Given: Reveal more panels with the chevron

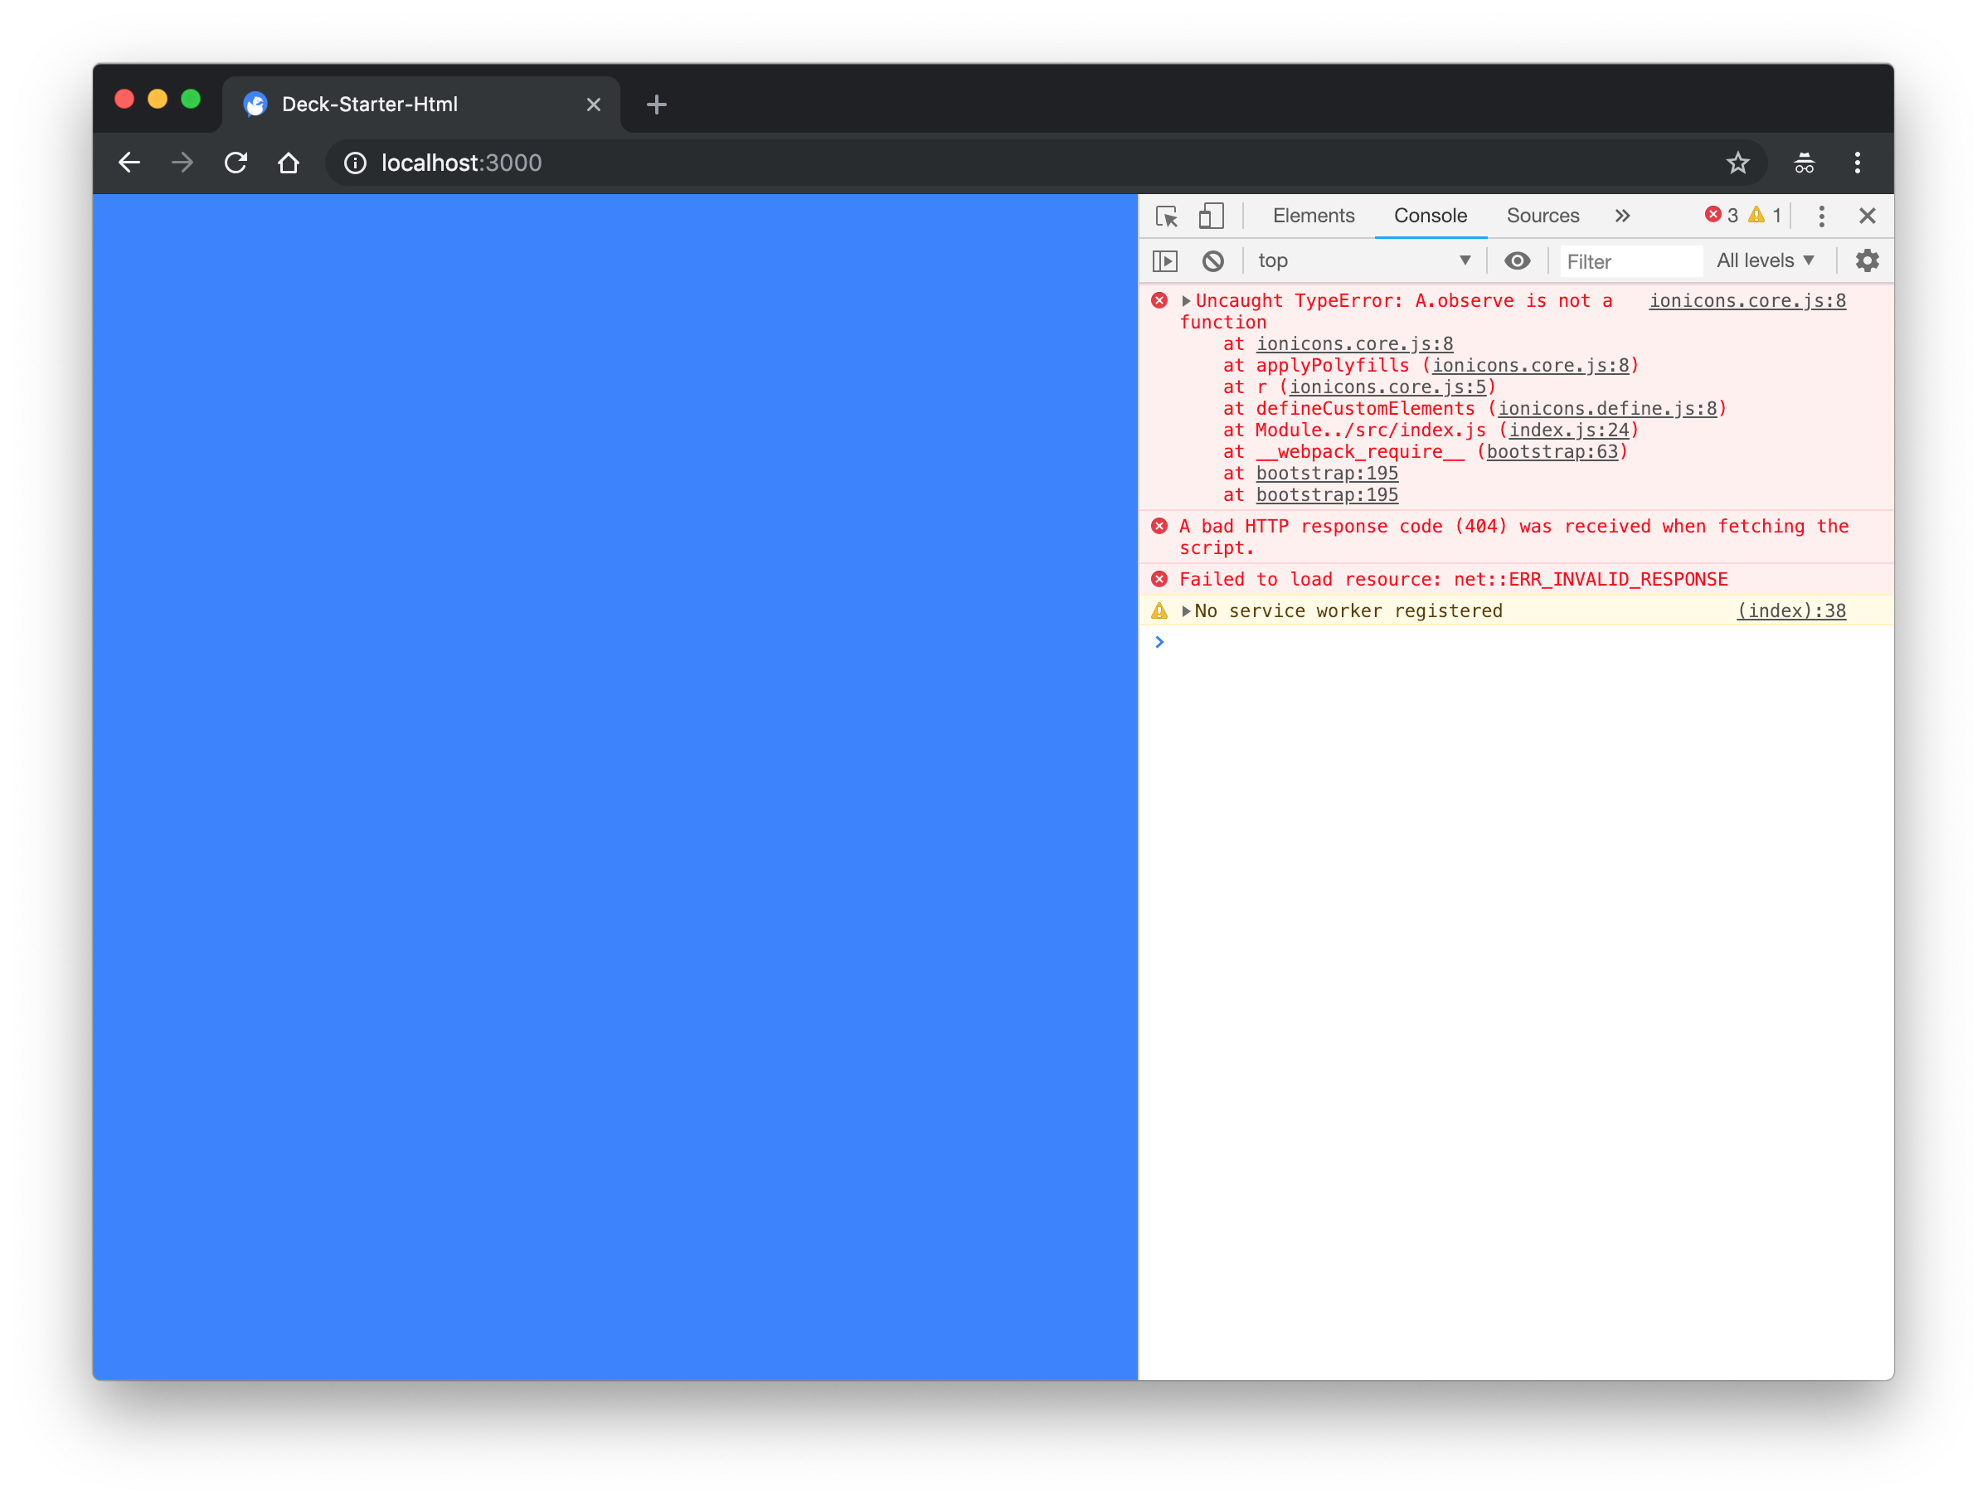Looking at the screenshot, I should click(x=1622, y=216).
